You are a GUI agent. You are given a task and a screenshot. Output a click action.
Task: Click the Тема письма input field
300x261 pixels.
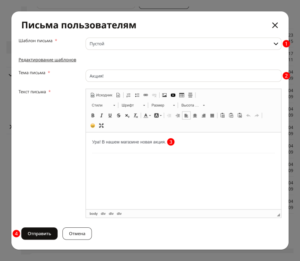[184, 76]
